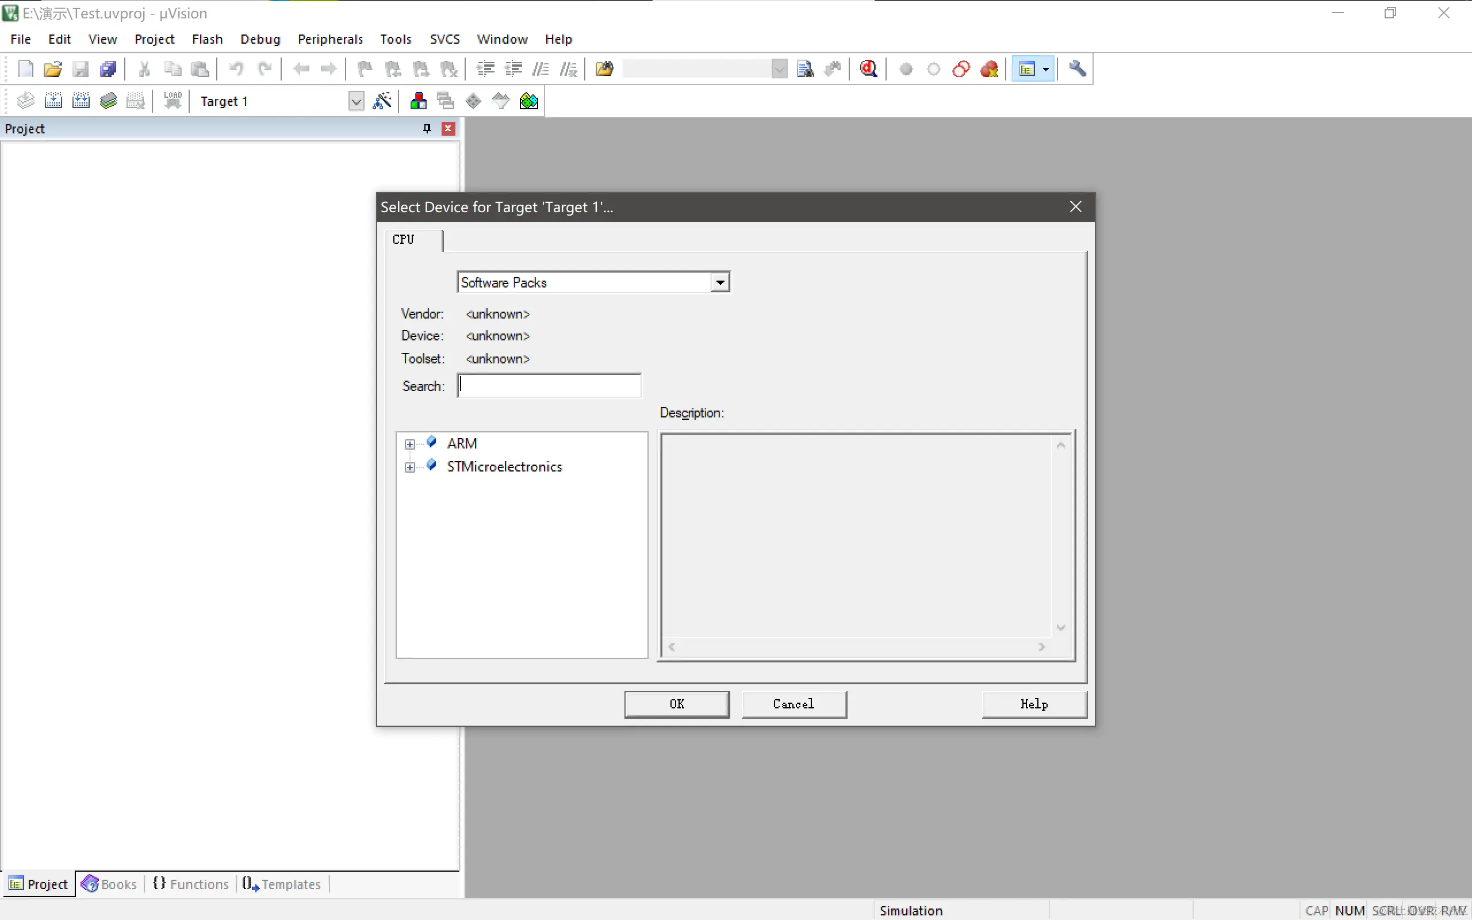Click the Indent selection icon
This screenshot has height=920, width=1472.
click(x=485, y=69)
